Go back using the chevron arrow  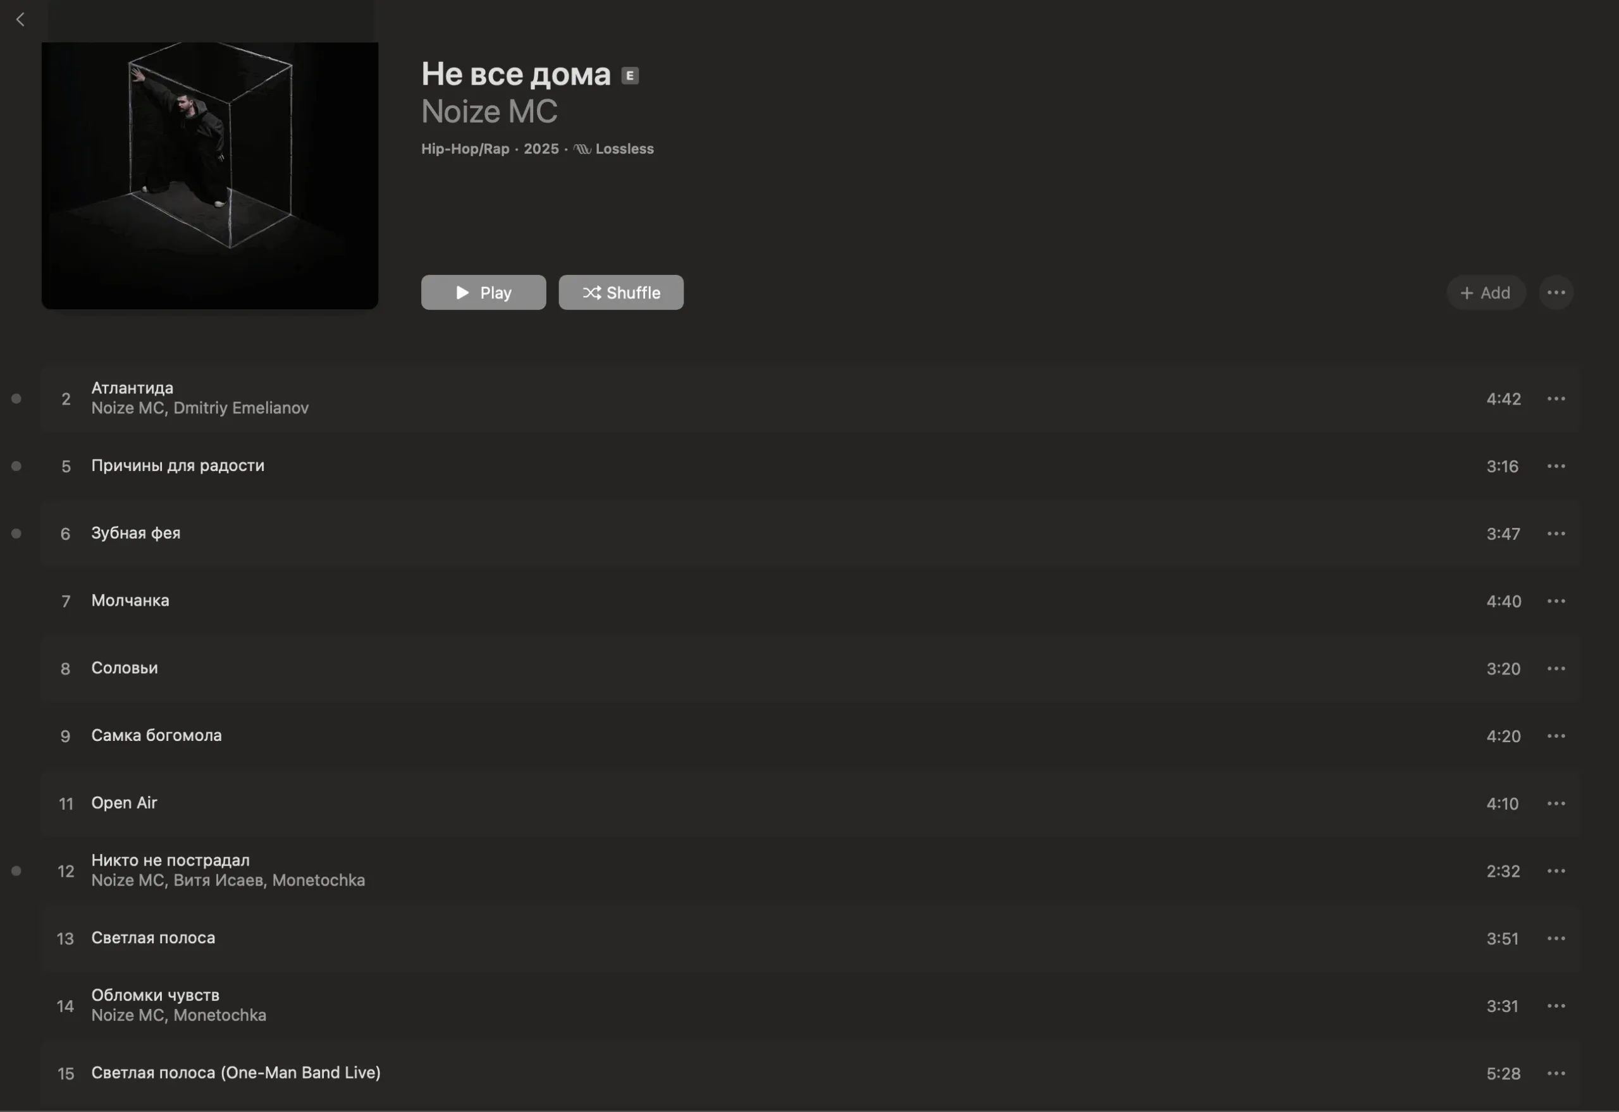(20, 20)
